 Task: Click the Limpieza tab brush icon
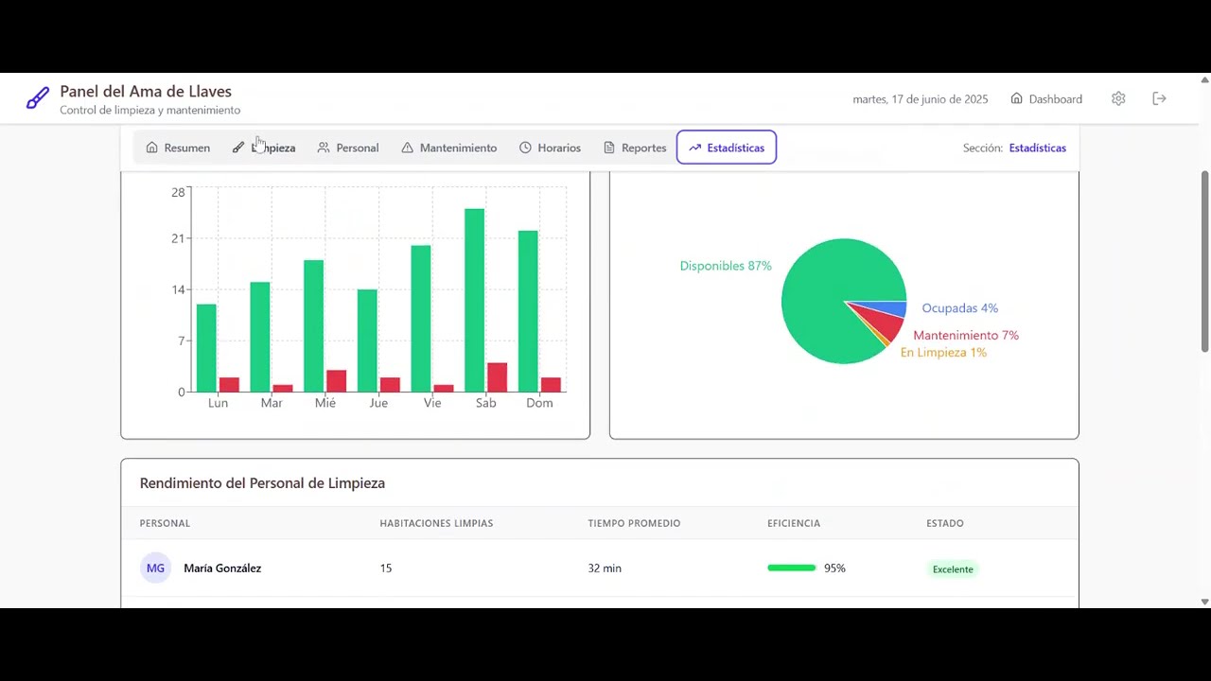pos(238,148)
